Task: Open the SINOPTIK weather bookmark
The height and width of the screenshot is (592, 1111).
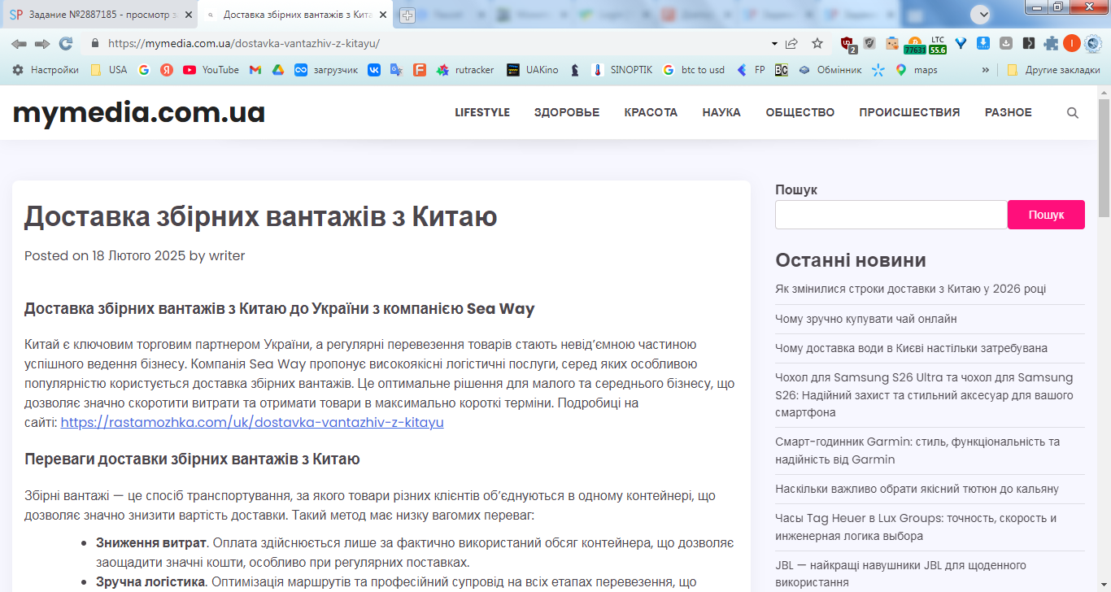Action: click(x=622, y=70)
